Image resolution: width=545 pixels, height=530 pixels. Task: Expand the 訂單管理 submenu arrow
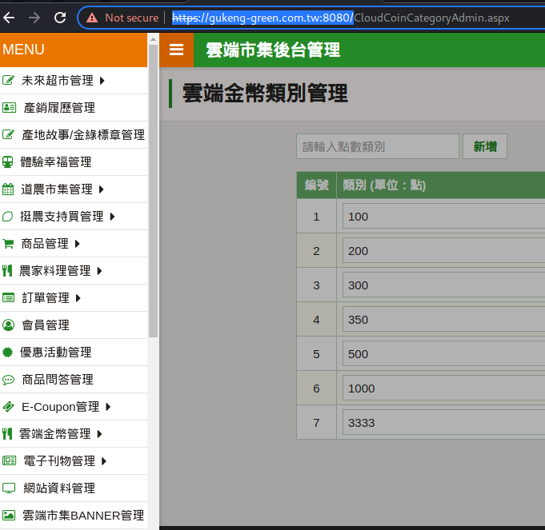[78, 298]
